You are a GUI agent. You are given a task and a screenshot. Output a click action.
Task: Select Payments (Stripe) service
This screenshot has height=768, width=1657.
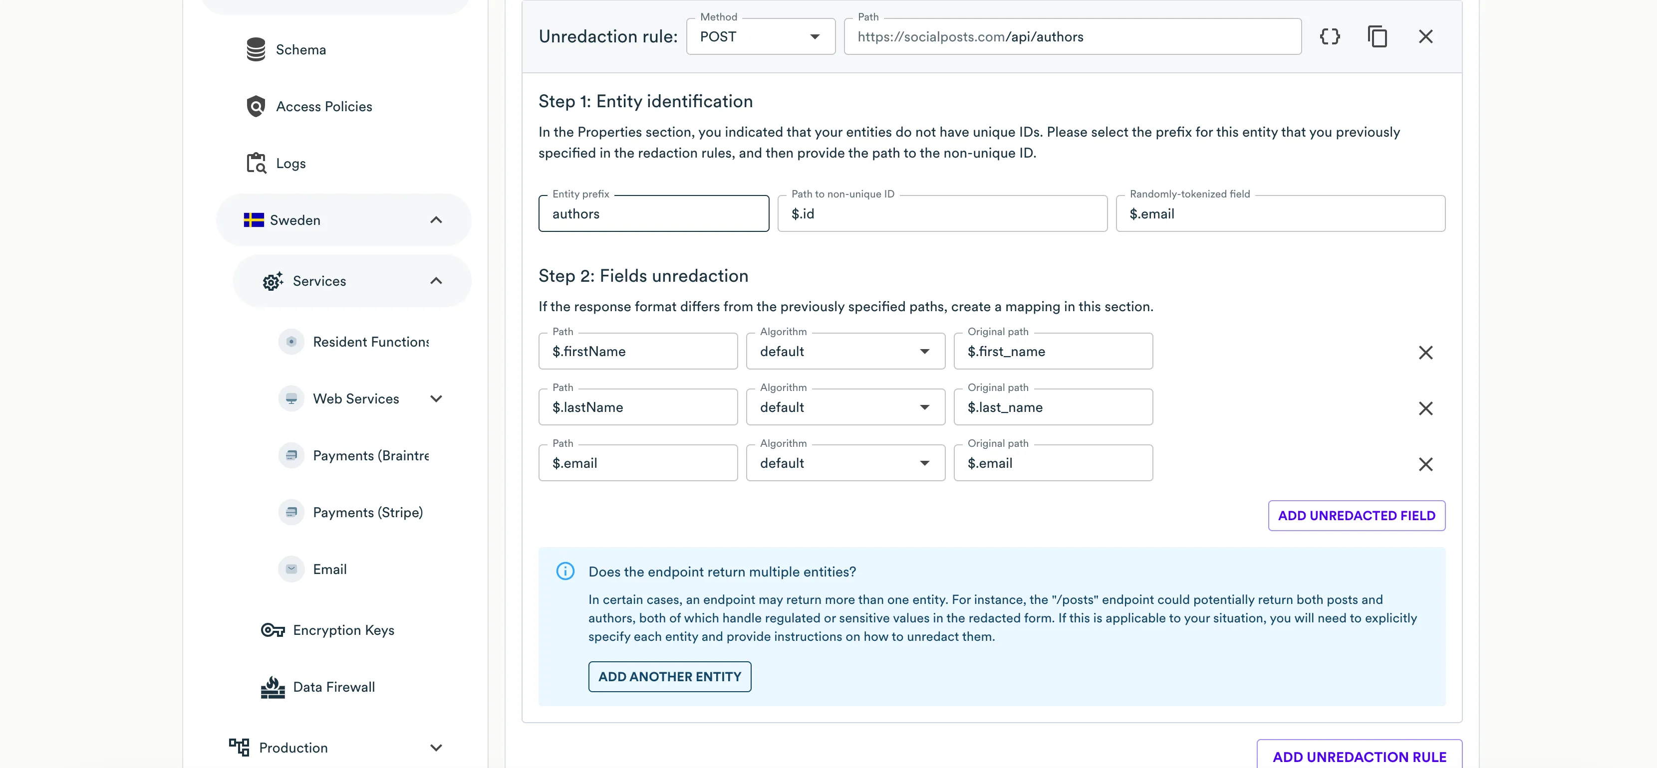click(367, 512)
